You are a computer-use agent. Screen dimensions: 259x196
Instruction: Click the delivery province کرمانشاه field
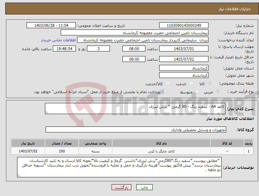184,68
